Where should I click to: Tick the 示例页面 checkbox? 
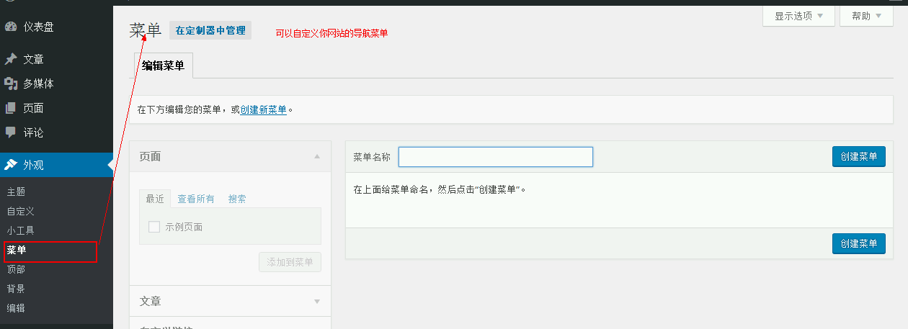(153, 227)
